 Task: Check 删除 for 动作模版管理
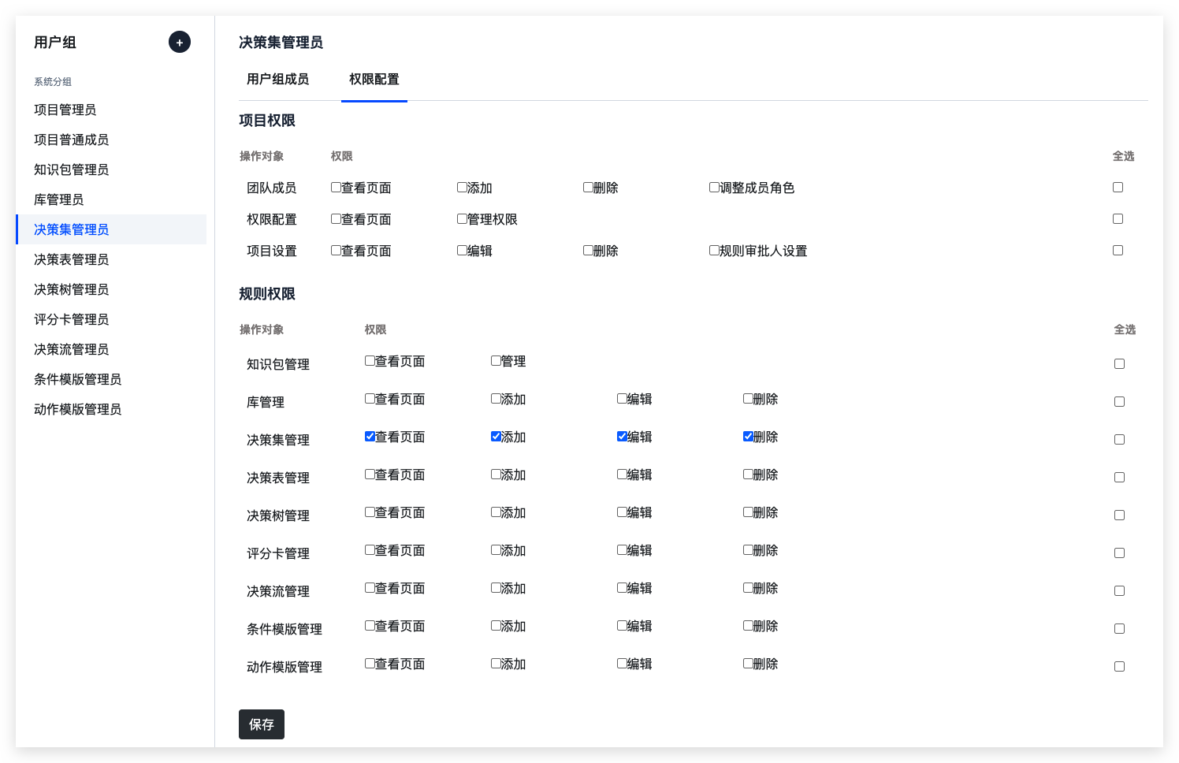coord(749,664)
